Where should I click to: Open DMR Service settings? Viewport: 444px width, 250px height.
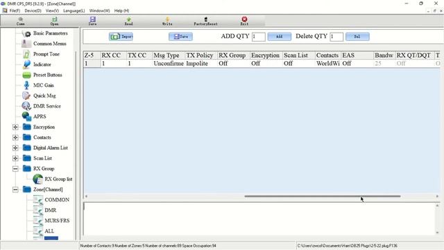(47, 106)
